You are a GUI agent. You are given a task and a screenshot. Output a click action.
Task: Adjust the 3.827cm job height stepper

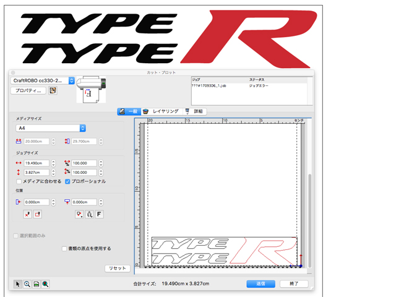53,172
